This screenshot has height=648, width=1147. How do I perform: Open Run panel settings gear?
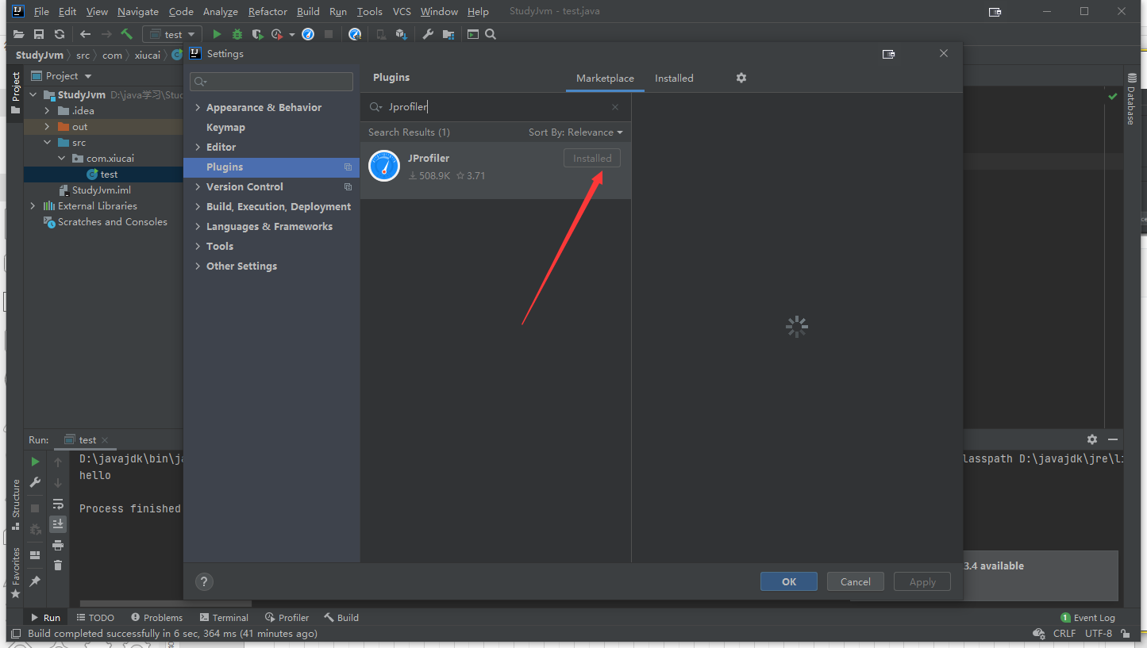[x=1092, y=439]
